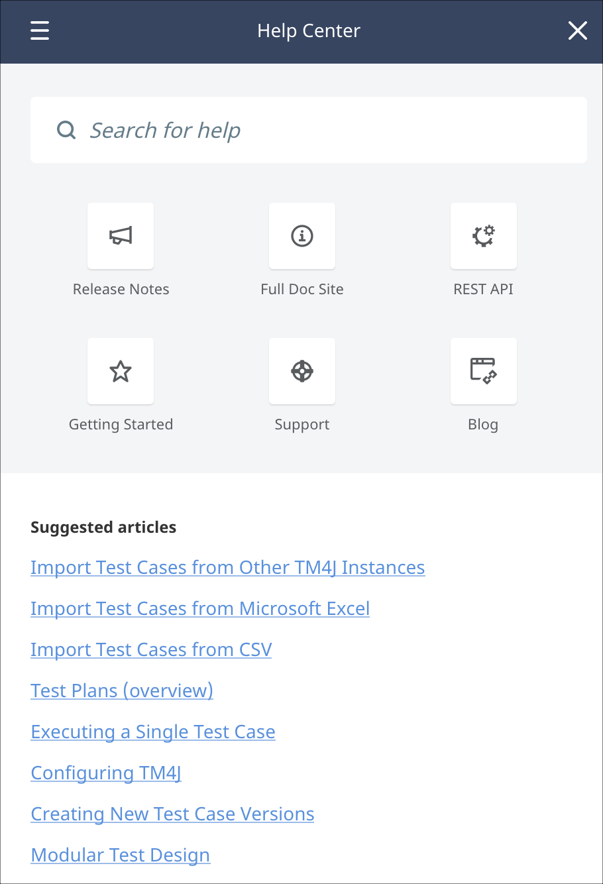Image resolution: width=603 pixels, height=884 pixels.
Task: Open Executing a Single Test Case article
Action: click(x=153, y=732)
